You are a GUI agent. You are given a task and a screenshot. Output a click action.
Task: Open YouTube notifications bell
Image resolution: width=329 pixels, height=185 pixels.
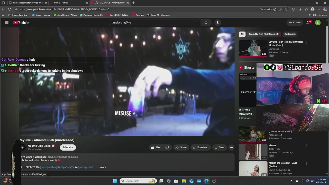(308, 23)
